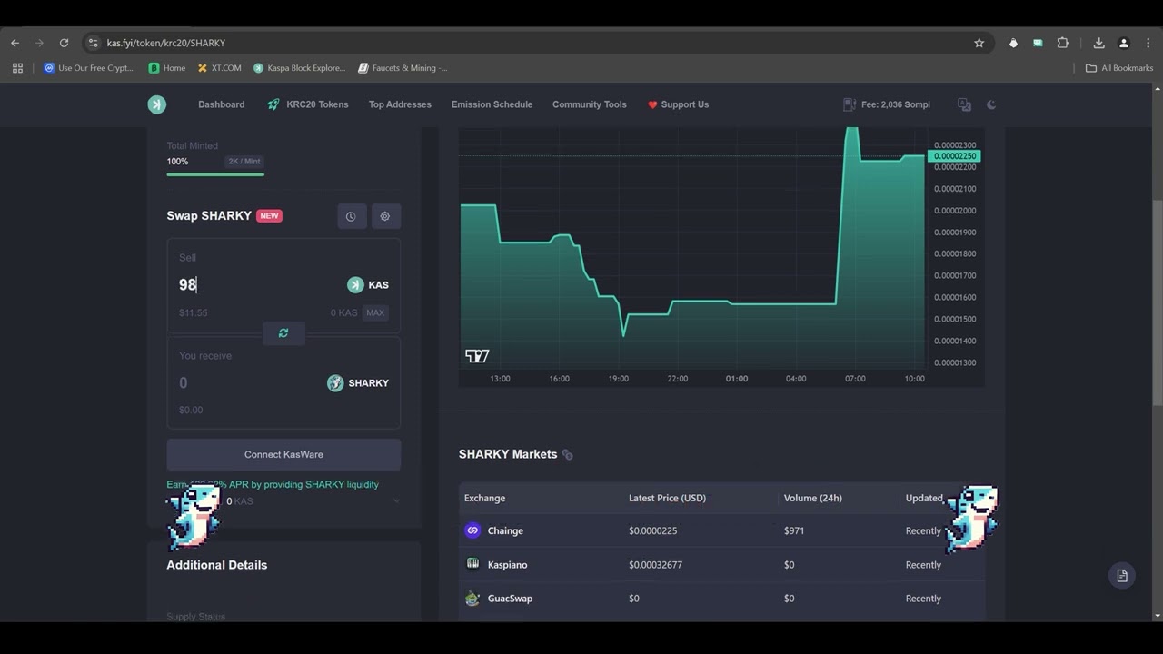Open the All Bookmarks folder

pyautogui.click(x=1119, y=68)
